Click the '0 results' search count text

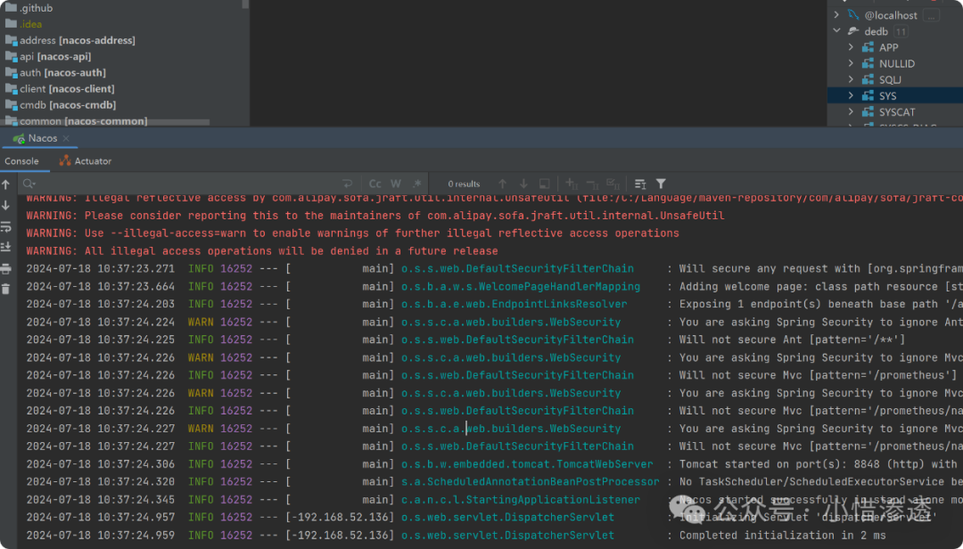[x=464, y=184]
